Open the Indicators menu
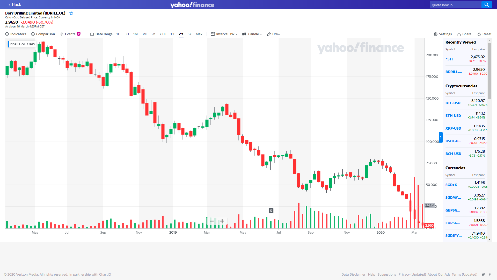The width and height of the screenshot is (497, 280). 16,34
